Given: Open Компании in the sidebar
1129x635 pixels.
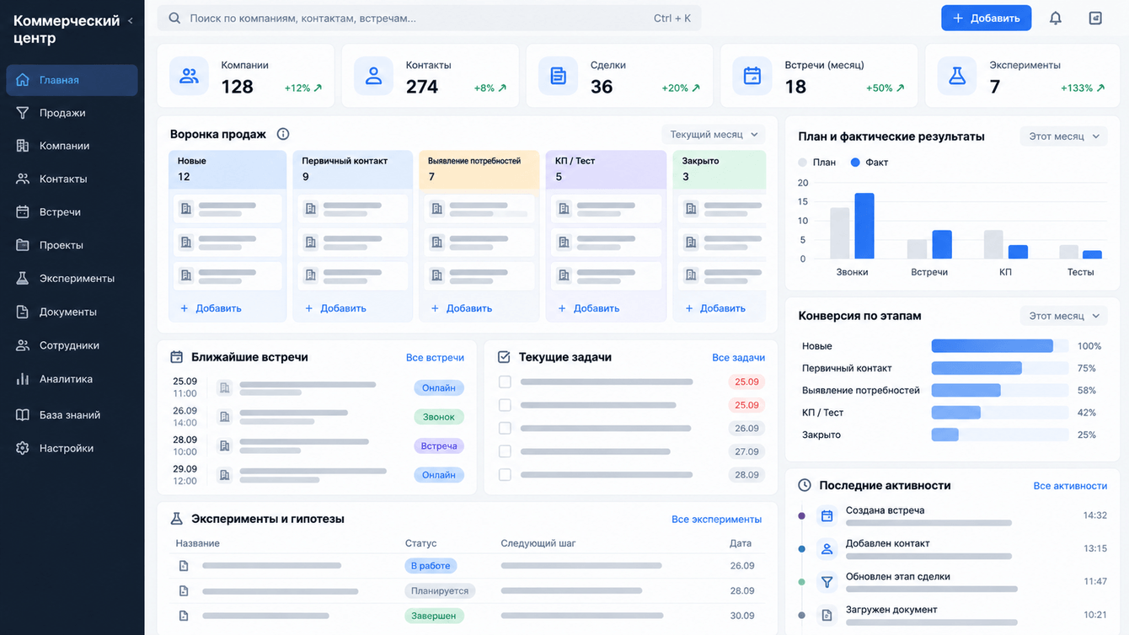Looking at the screenshot, I should coord(72,146).
